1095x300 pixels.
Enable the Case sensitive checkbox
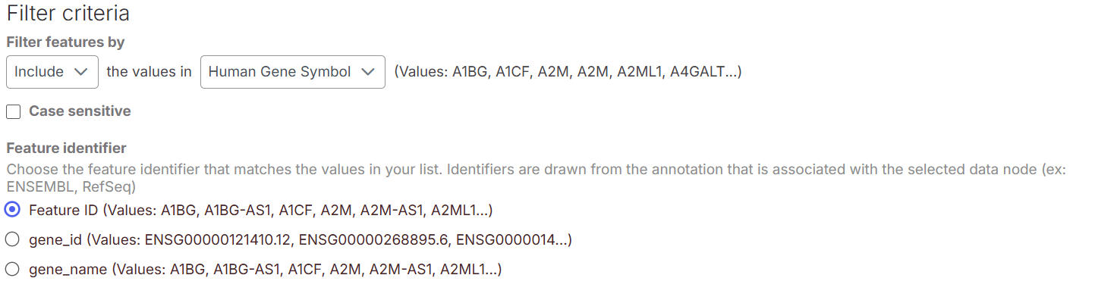[13, 112]
